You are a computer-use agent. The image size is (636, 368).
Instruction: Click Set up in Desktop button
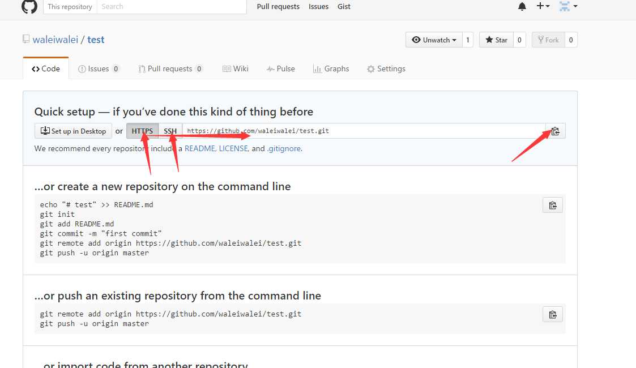(x=74, y=131)
